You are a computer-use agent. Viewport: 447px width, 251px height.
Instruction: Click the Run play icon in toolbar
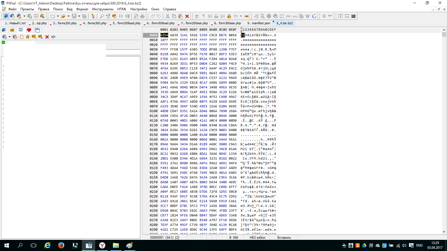pos(341,16)
